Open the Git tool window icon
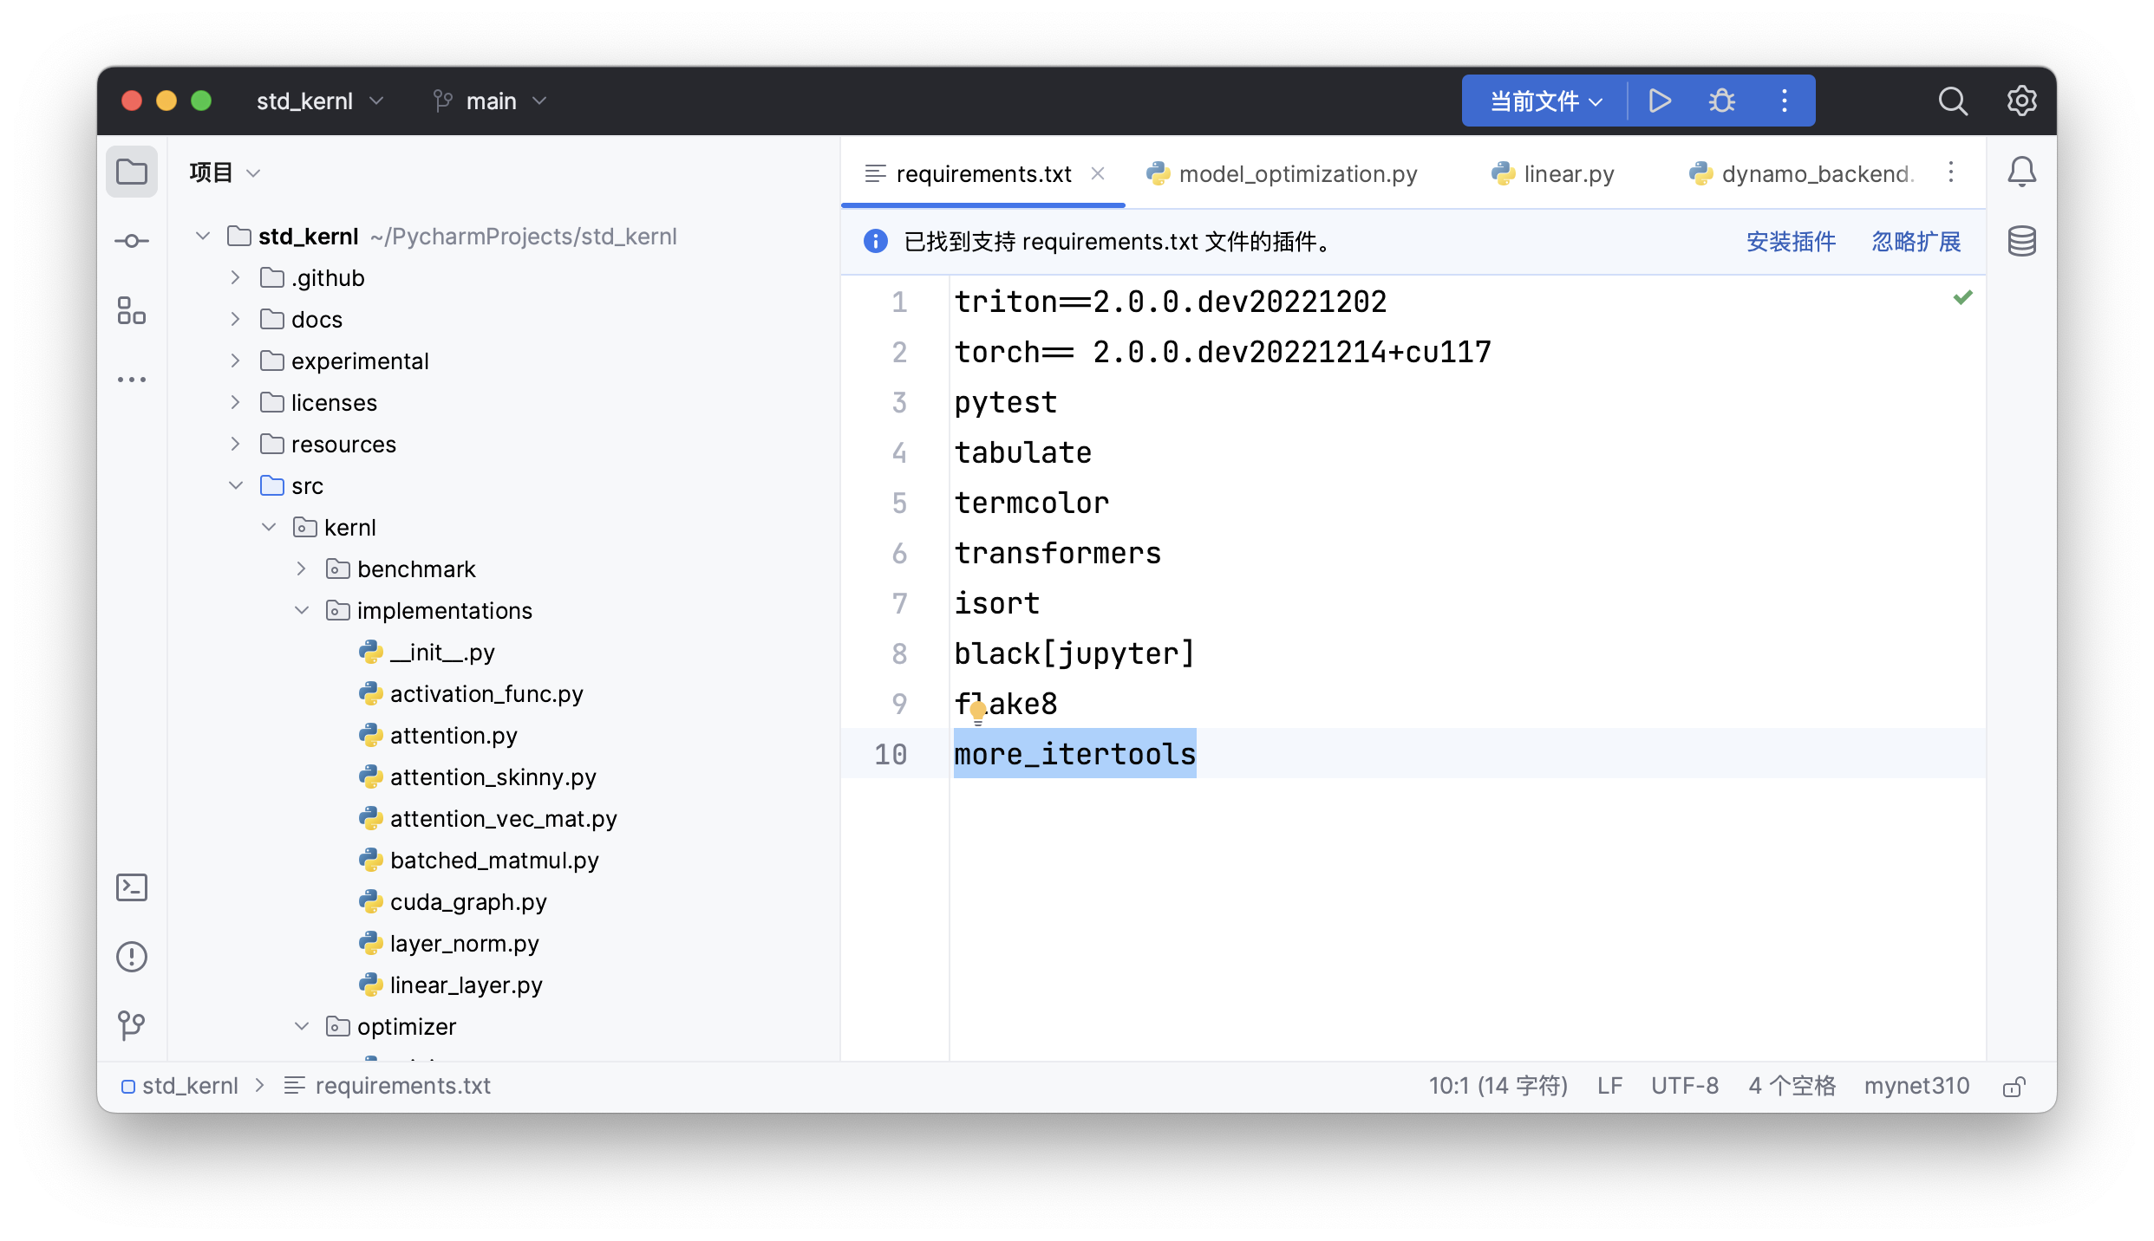 132,1025
